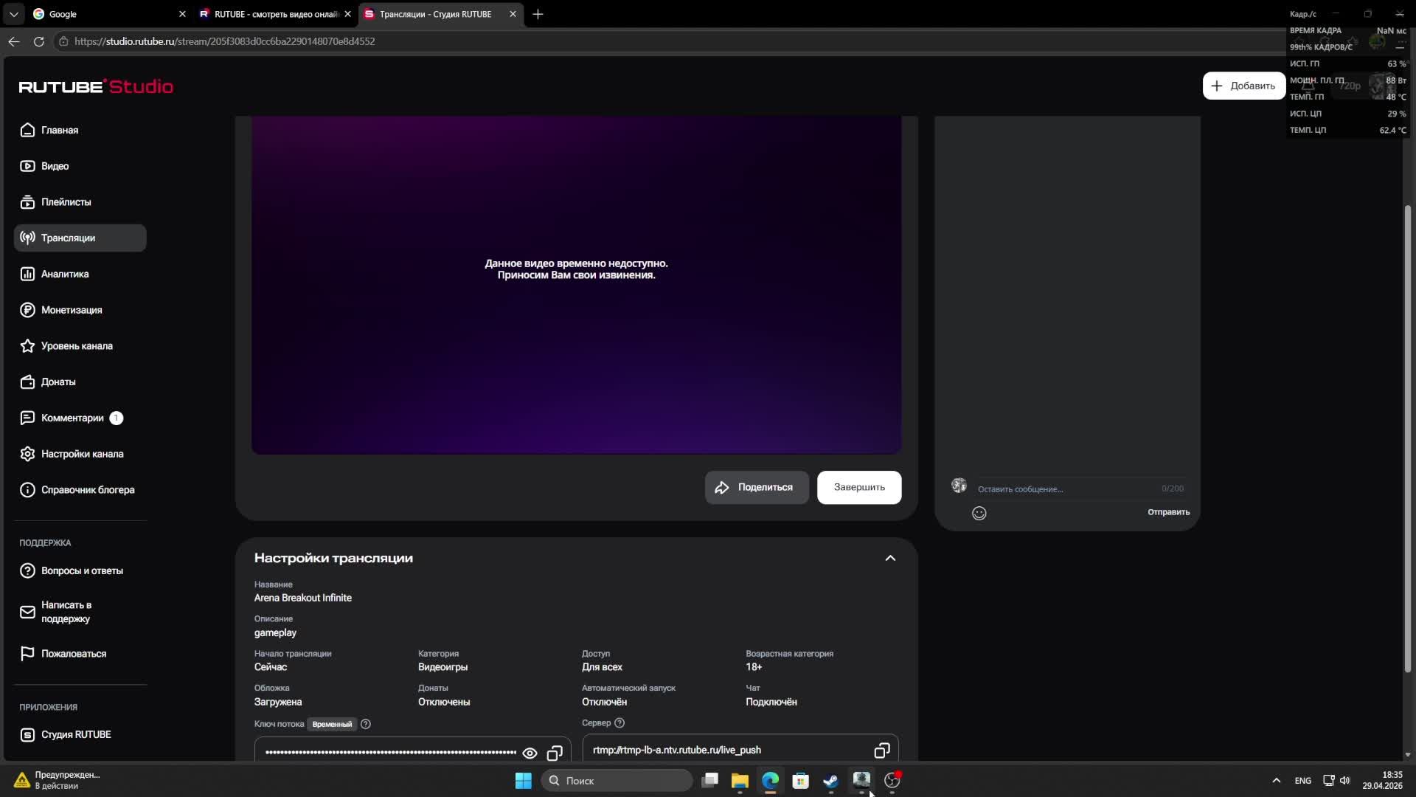This screenshot has height=797, width=1416.
Task: Click the stream key help question icon
Action: pyautogui.click(x=366, y=724)
